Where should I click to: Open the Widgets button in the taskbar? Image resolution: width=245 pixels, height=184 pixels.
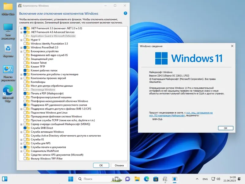pos(5,179)
